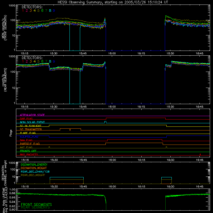Click 16:45 tick under front segments plot

click(199, 54)
